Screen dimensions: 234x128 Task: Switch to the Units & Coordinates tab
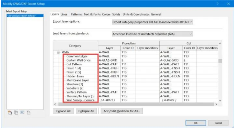pos(136,14)
